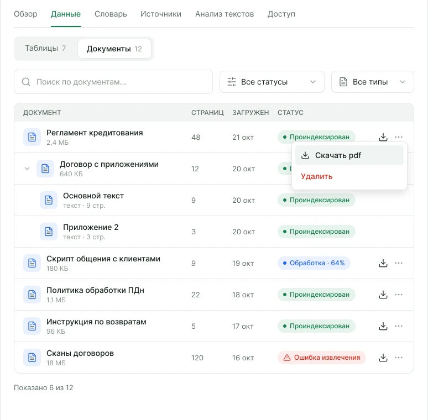428x420 pixels.
Task: Open Политика обработки ПДн document name
Action: pos(95,291)
